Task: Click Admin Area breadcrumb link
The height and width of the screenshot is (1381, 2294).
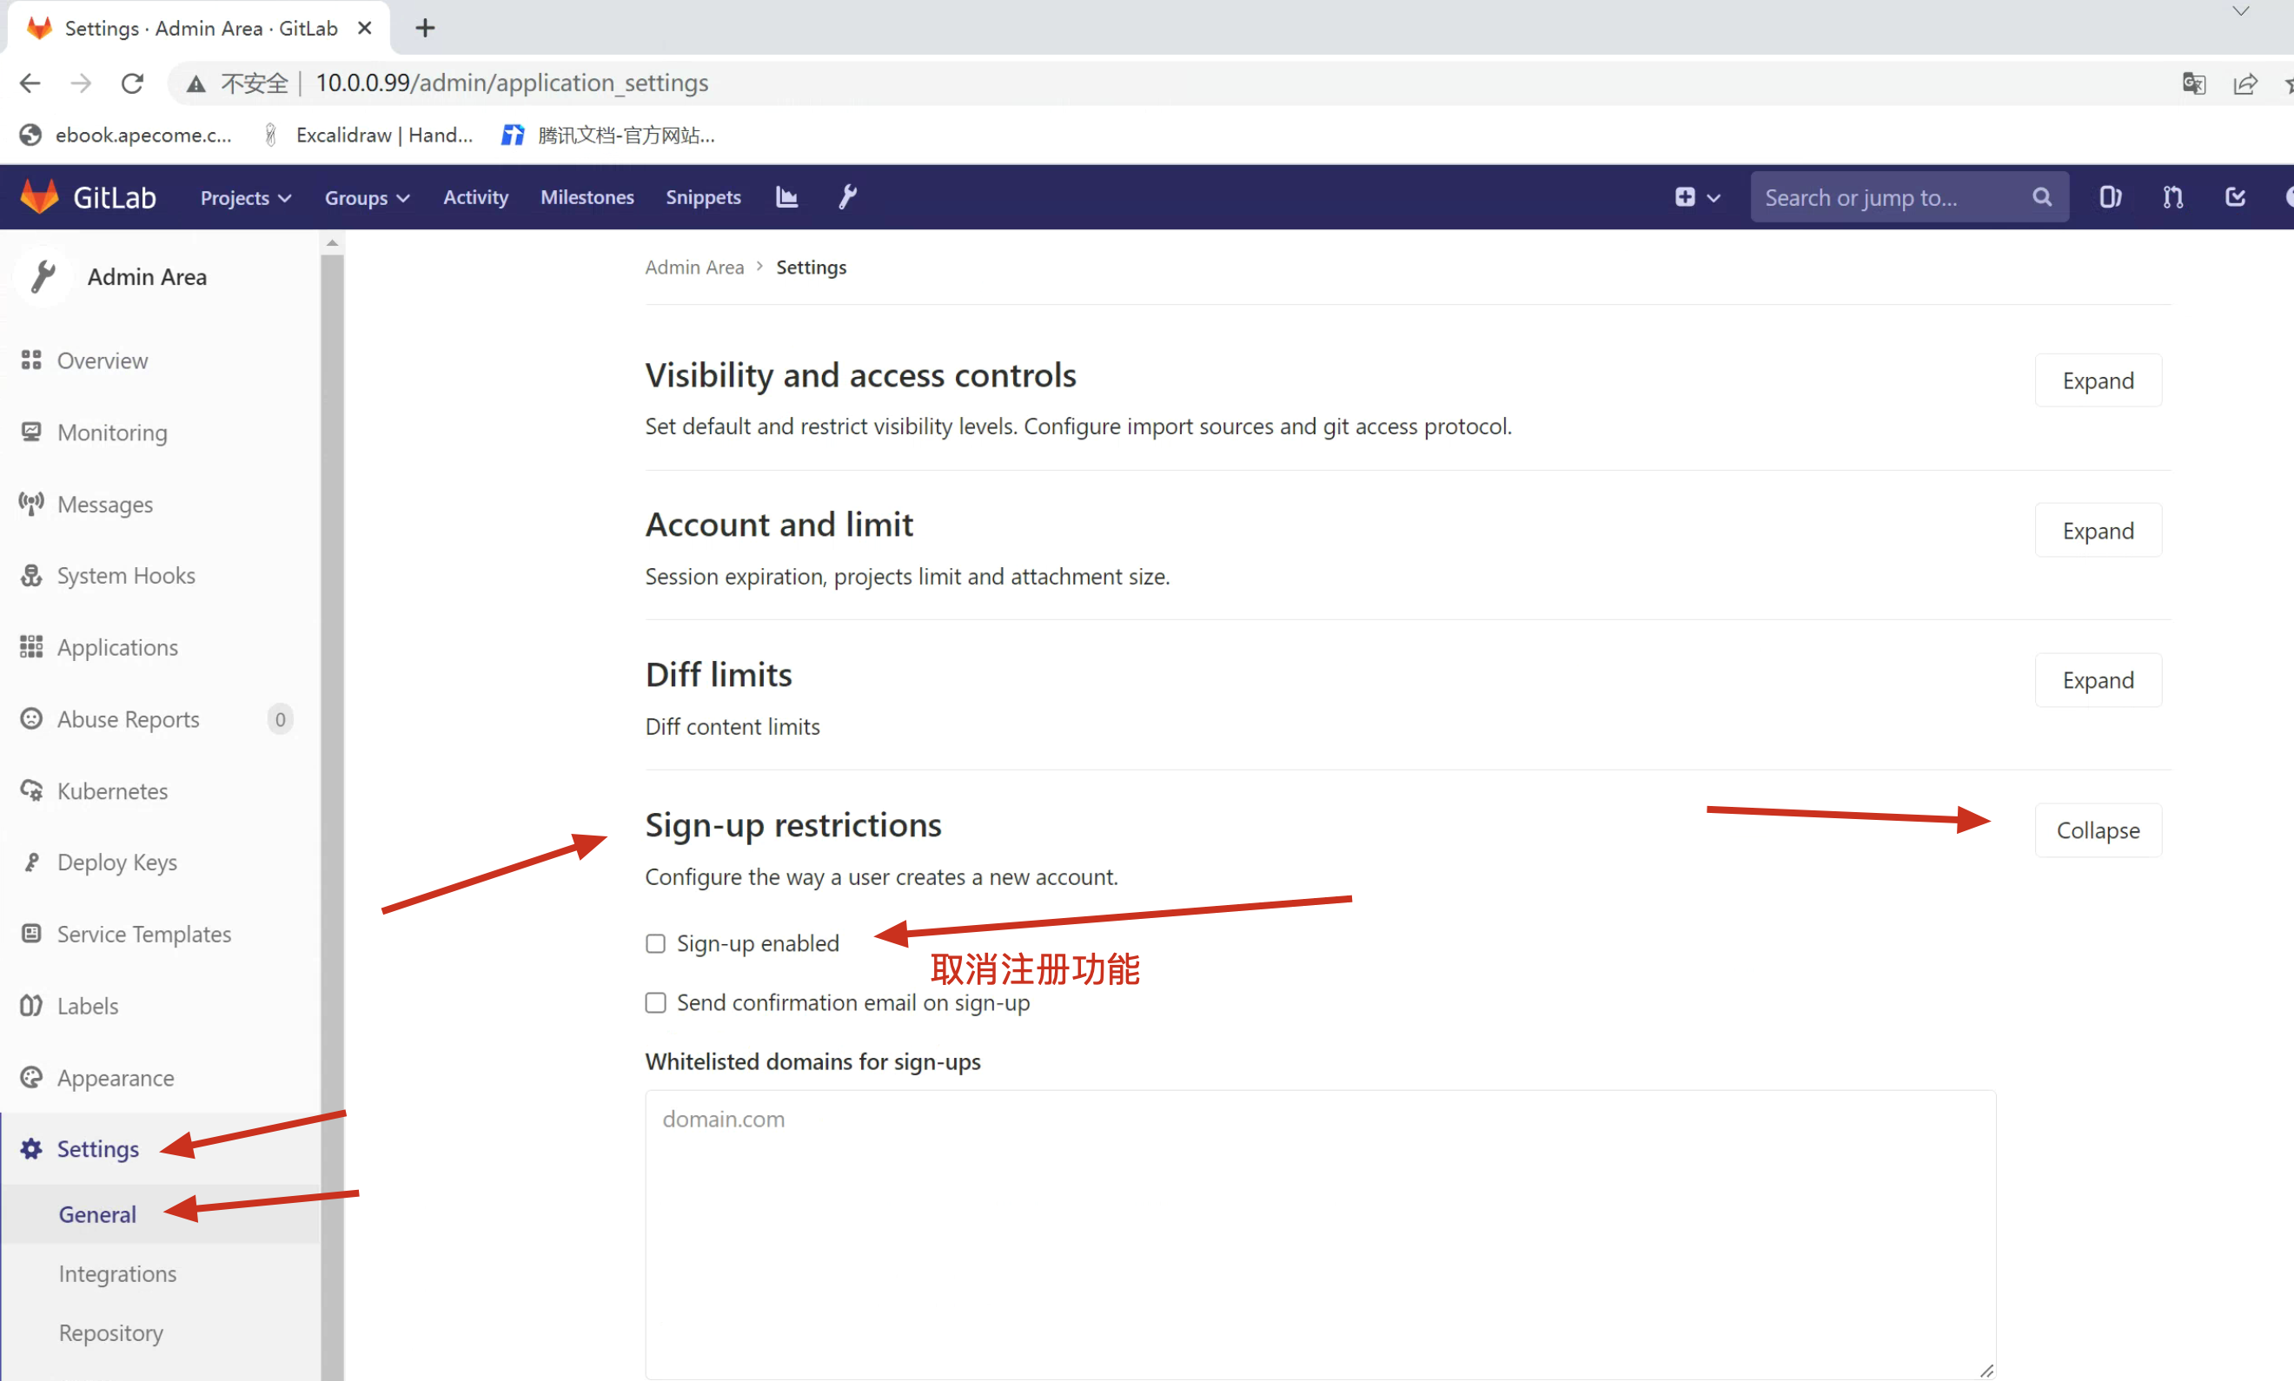Action: (694, 268)
